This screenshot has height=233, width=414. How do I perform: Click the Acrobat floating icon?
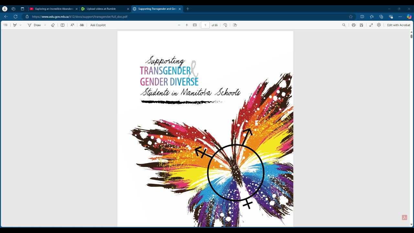[404, 217]
